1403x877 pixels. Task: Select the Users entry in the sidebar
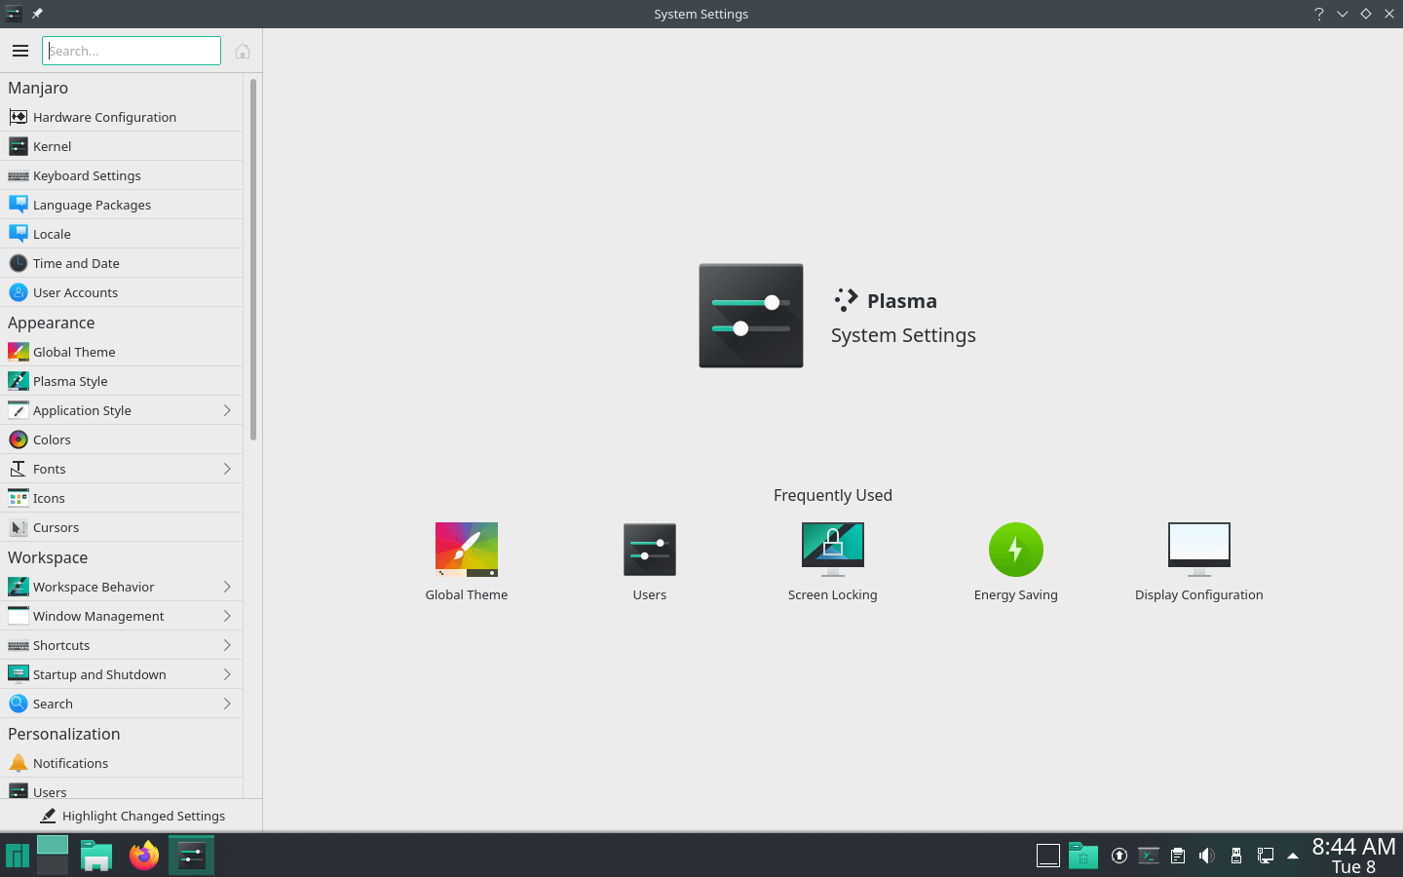pos(122,788)
